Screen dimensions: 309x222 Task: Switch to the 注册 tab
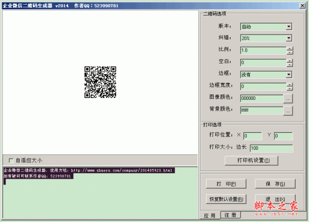tap(230, 215)
